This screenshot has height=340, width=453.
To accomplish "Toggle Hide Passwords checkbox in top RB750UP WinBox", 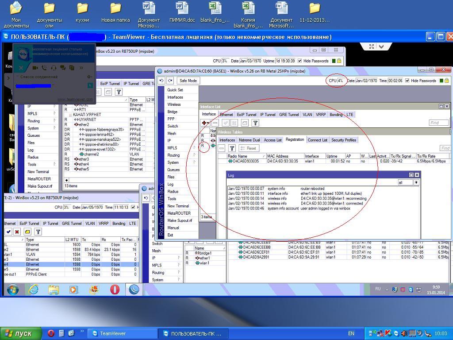I will pyautogui.click(x=299, y=61).
